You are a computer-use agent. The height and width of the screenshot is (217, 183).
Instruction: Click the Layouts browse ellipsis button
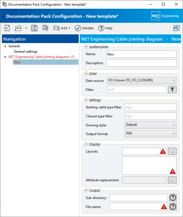(x=172, y=151)
